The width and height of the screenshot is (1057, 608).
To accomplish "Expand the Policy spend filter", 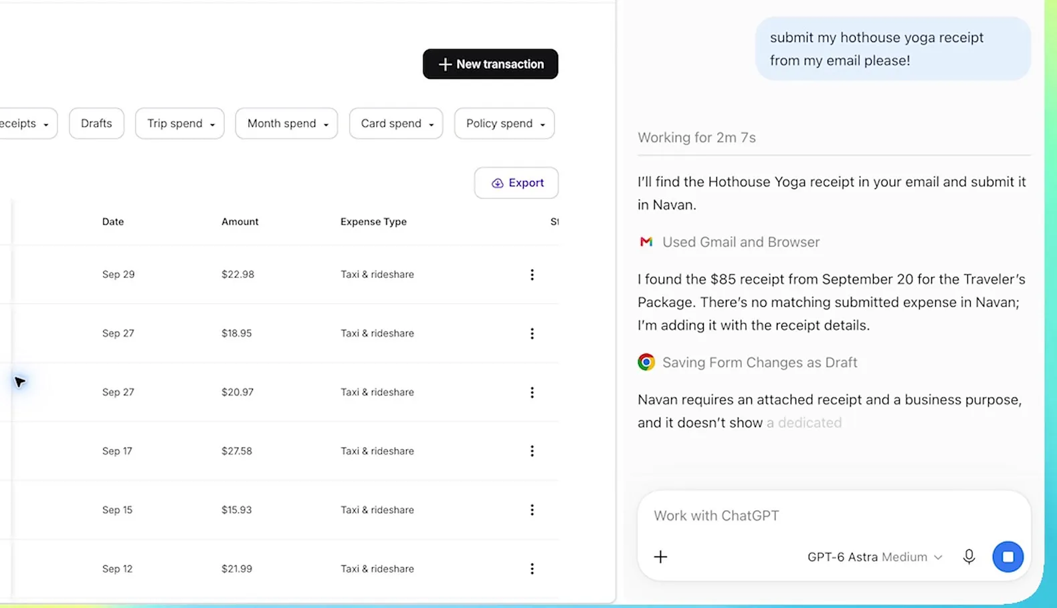I will pyautogui.click(x=504, y=124).
